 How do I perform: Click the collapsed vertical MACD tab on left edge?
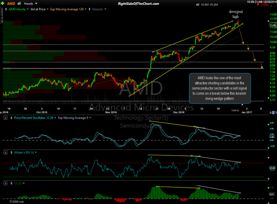(1, 16)
